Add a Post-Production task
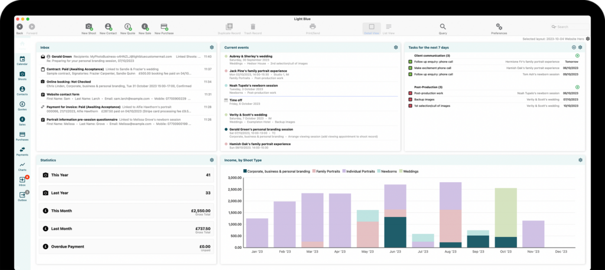605x270 pixels. (577, 87)
